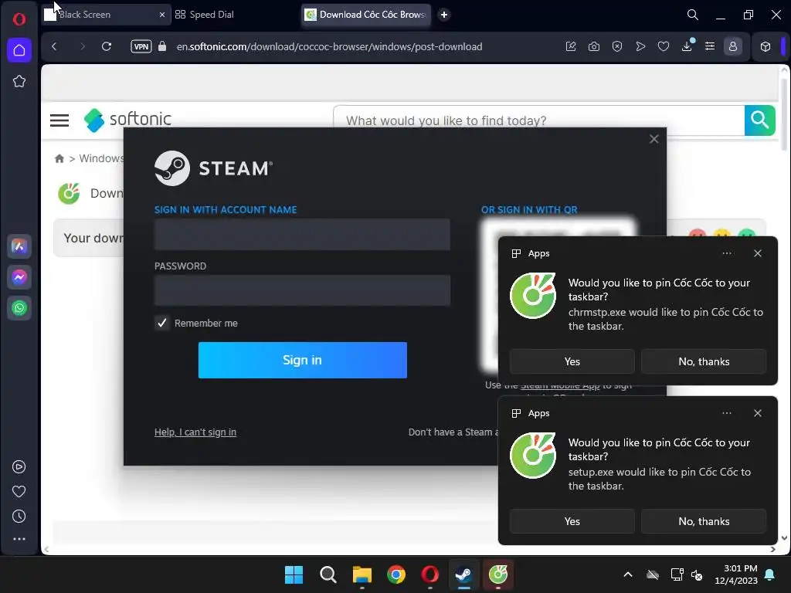
Task: Toggle the Remember me checkbox
Action: 162,323
